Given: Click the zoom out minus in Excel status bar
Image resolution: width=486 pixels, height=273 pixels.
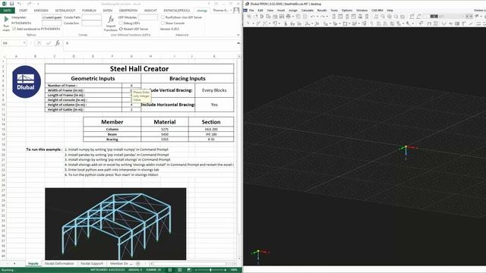Looking at the screenshot, I should coord(196,270).
